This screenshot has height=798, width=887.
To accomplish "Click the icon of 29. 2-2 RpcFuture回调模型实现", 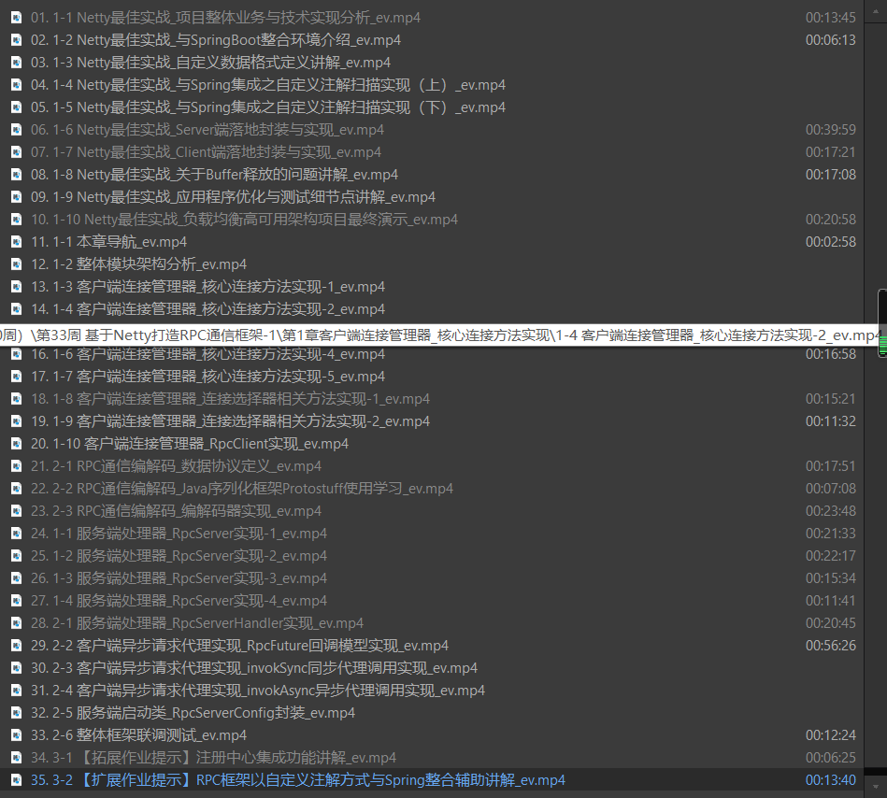I will 17,646.
